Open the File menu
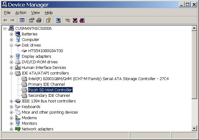The width and height of the screenshot is (199, 140). coord(7,13)
